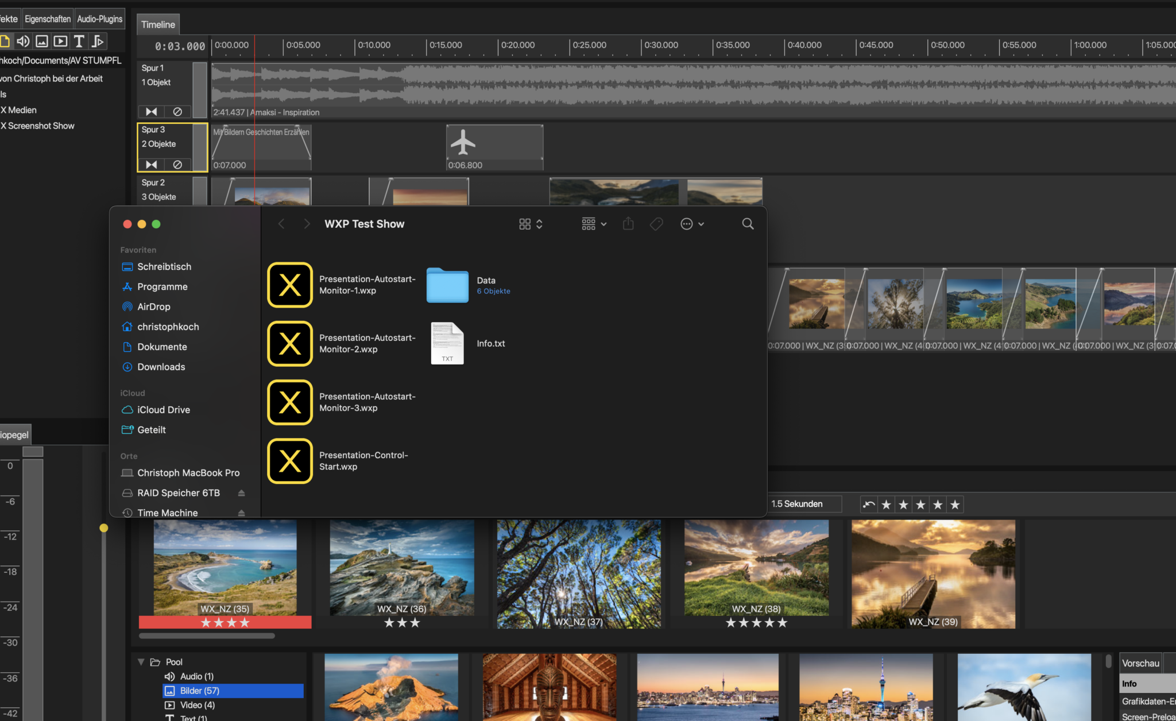Click the Finder search magnifier icon

[748, 224]
